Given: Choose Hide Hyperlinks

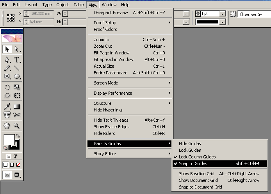Looking at the screenshot, I should tap(130, 110).
